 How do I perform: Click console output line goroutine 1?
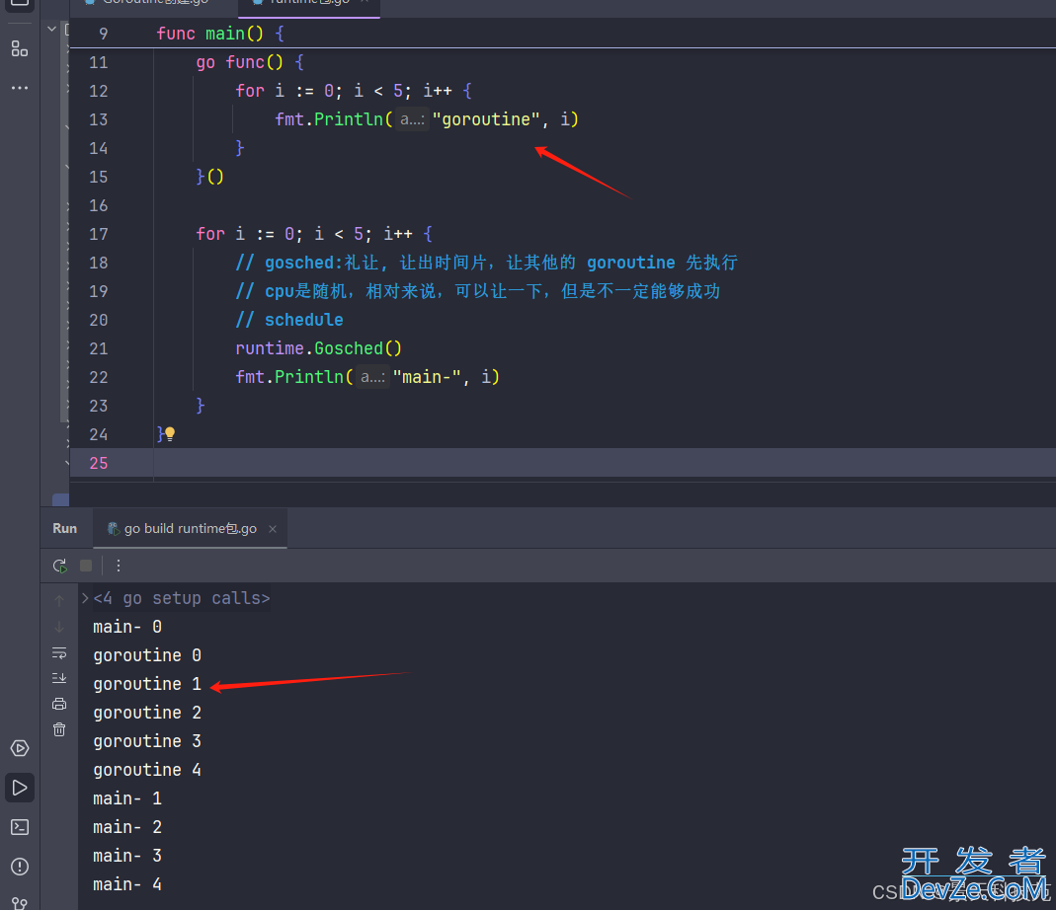pos(147,685)
